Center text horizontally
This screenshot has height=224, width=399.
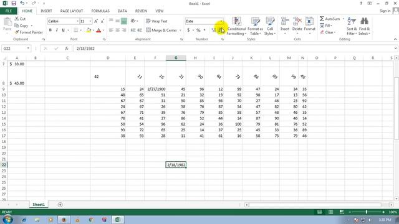click(x=118, y=30)
